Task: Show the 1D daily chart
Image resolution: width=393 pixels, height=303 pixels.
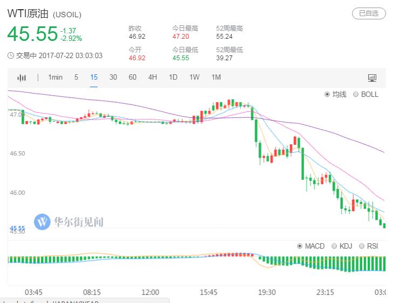Action: 173,77
